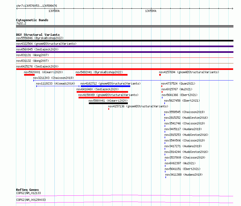Click the black bar under nsv5860041
This screenshot has height=206, width=241.
click(108, 103)
